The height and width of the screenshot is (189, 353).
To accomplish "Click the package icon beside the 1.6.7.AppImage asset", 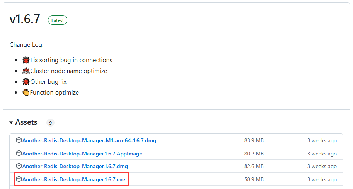I will point(19,153).
